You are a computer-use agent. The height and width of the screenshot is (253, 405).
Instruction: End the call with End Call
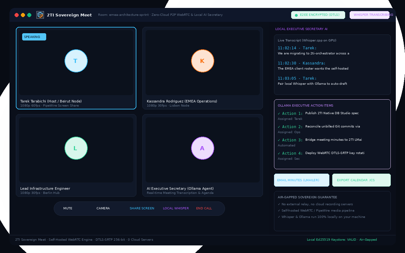click(204, 208)
